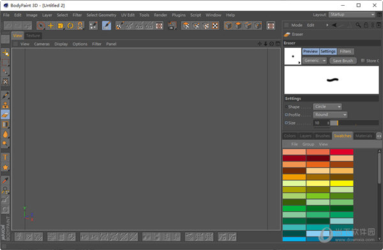Pick the bright yellow swatch
This screenshot has width=383, height=250.
pyautogui.click(x=342, y=183)
